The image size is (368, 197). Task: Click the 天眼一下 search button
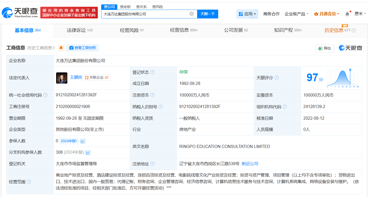click(x=207, y=14)
